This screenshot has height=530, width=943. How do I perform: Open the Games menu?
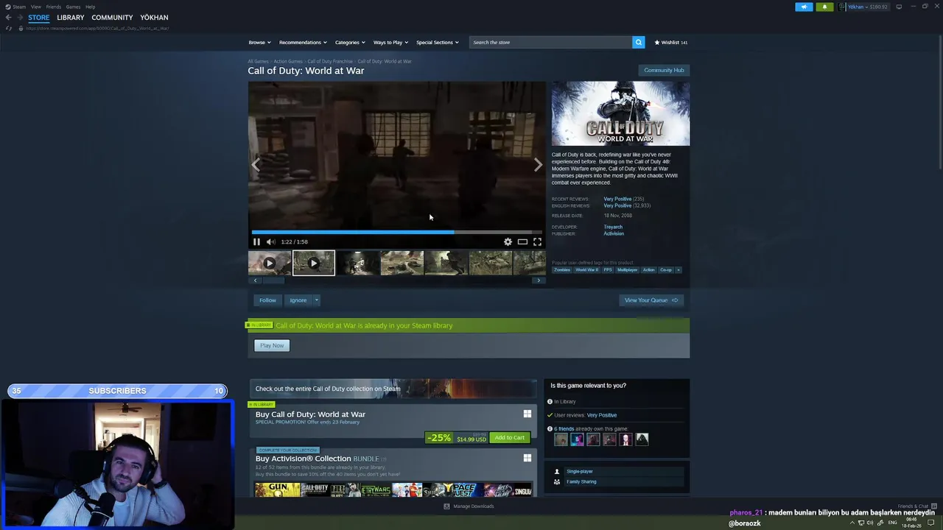73,7
